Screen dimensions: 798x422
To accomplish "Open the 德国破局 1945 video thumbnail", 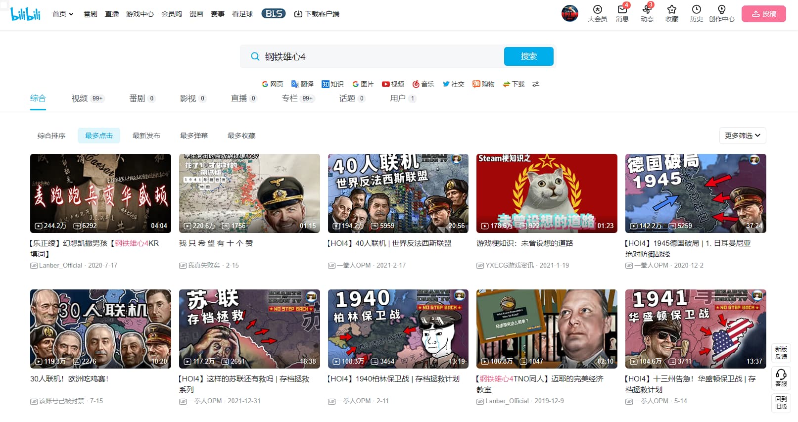I will point(696,193).
